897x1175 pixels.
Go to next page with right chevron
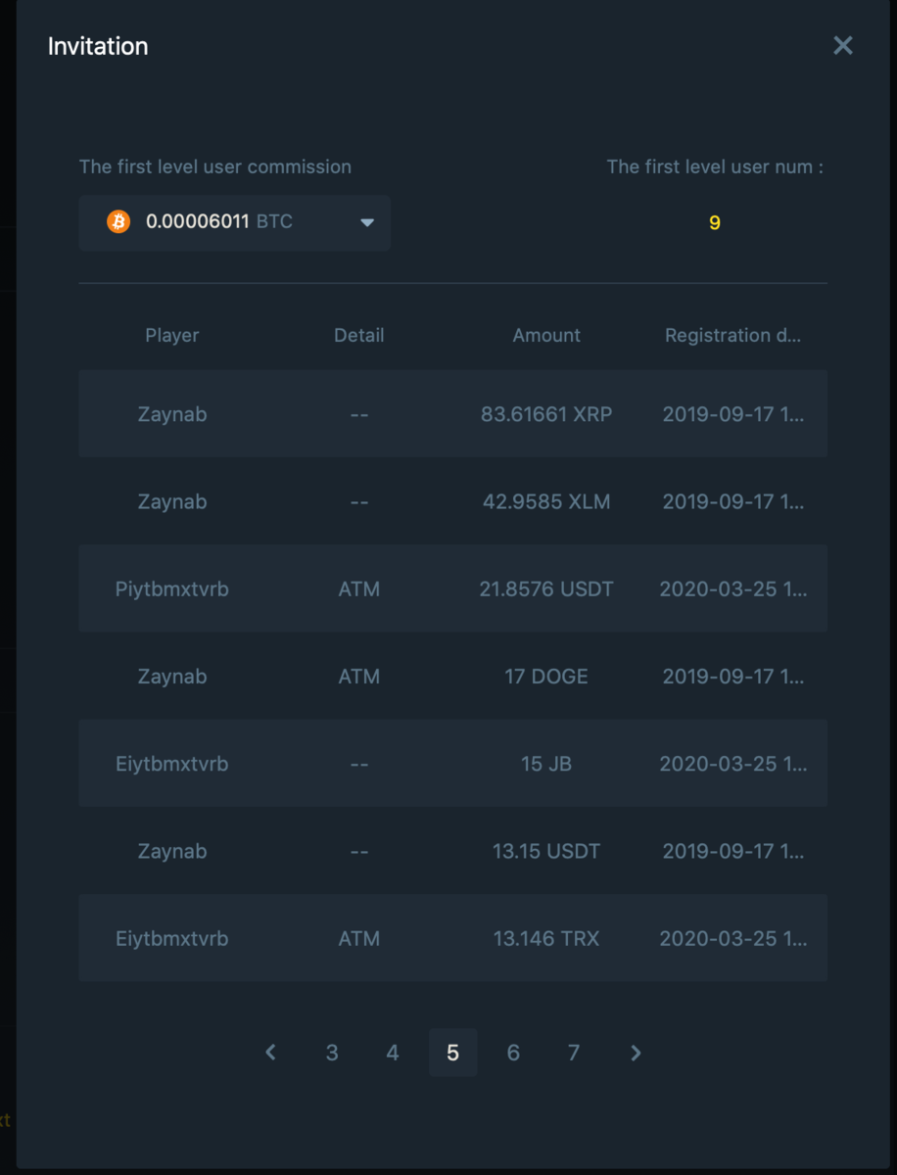click(x=636, y=1053)
